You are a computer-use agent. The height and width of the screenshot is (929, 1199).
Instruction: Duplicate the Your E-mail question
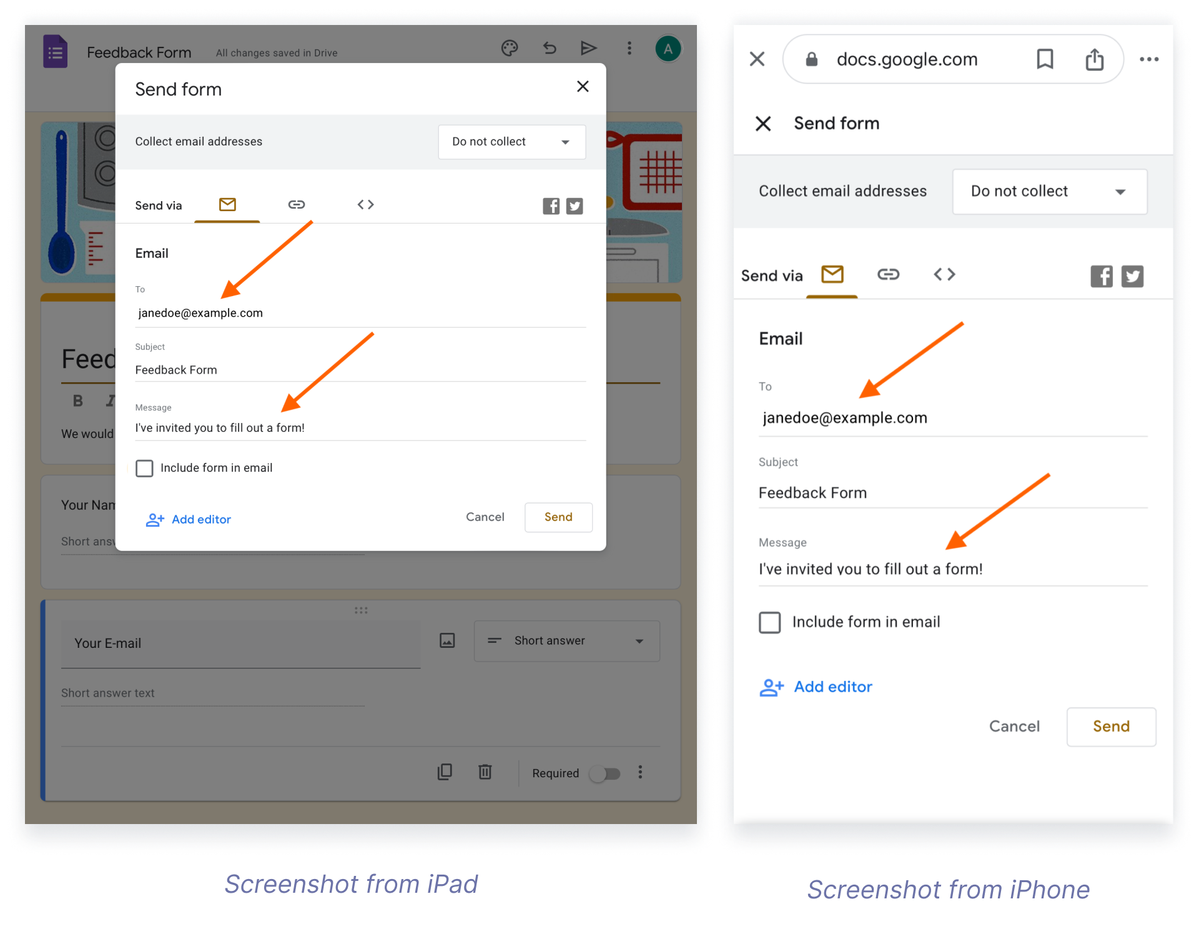pyautogui.click(x=445, y=772)
